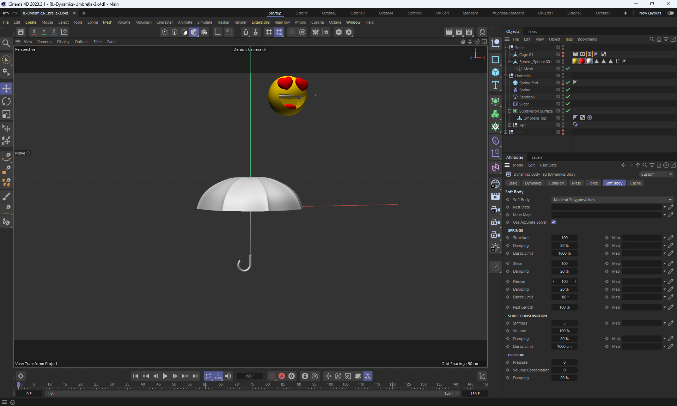Image resolution: width=677 pixels, height=406 pixels.
Task: Click the Record Active Objects button
Action: pyautogui.click(x=272, y=376)
